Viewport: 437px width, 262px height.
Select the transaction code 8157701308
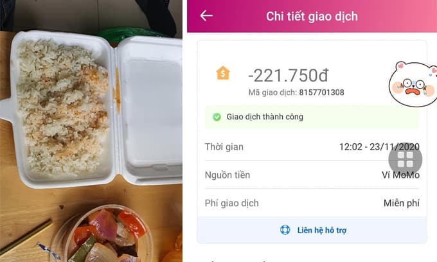[321, 92]
